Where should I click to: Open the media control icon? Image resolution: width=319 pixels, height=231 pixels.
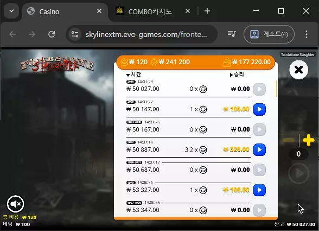pyautogui.click(x=232, y=34)
